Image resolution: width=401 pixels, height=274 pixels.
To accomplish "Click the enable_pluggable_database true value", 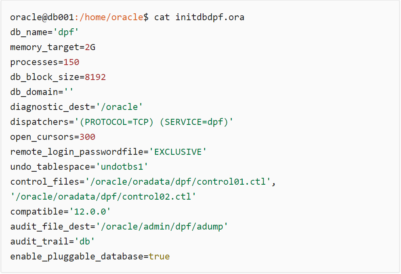I will coord(159,257).
